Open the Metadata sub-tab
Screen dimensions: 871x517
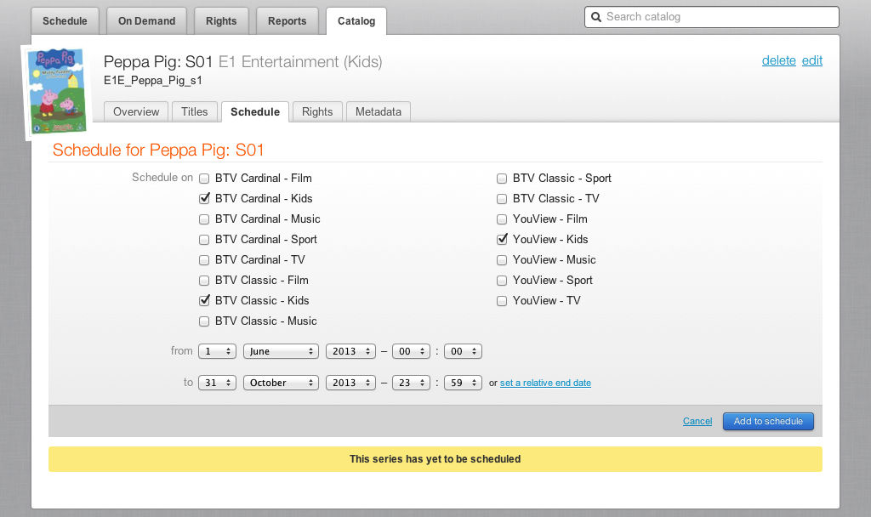coord(379,111)
